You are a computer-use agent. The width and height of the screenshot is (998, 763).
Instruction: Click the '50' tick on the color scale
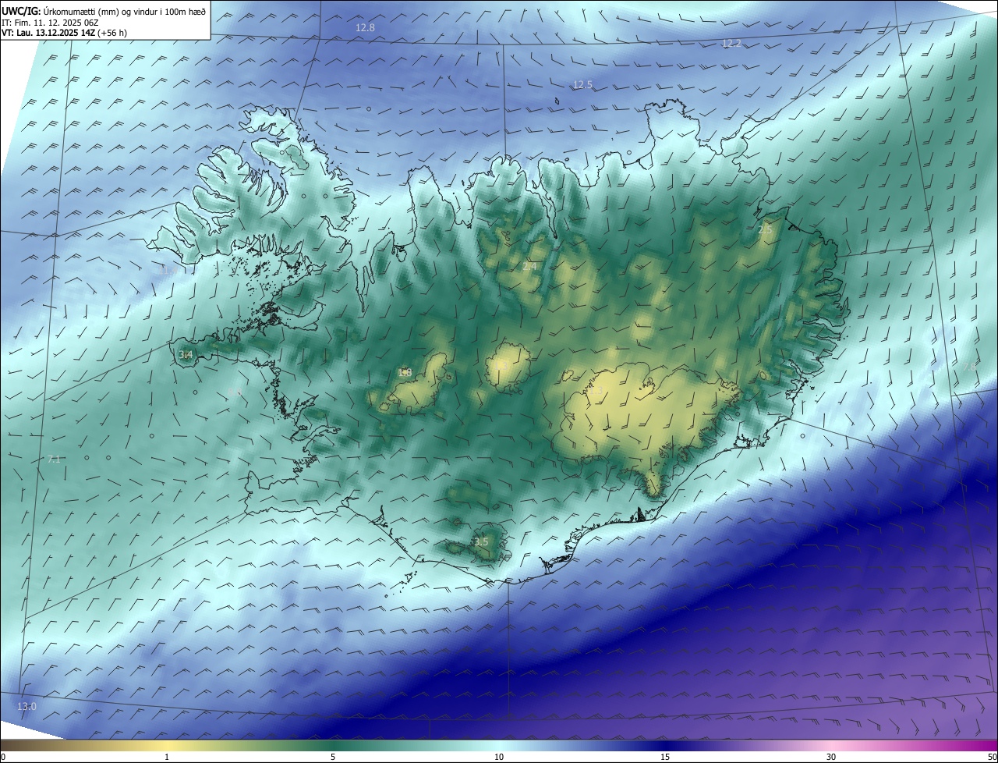[992, 757]
